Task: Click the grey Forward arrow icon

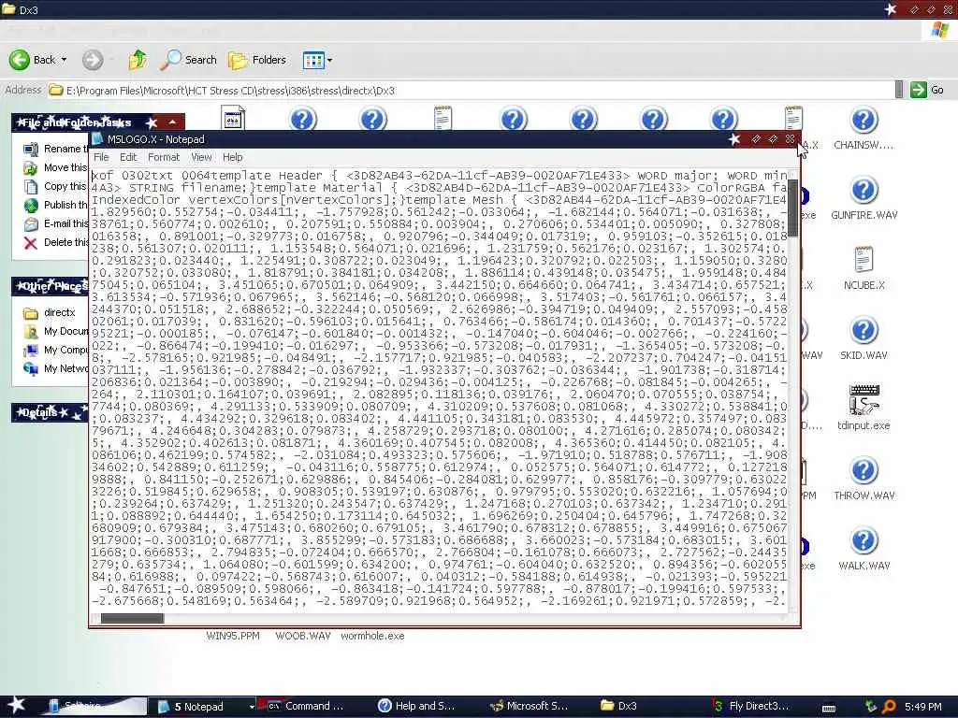Action: click(93, 60)
